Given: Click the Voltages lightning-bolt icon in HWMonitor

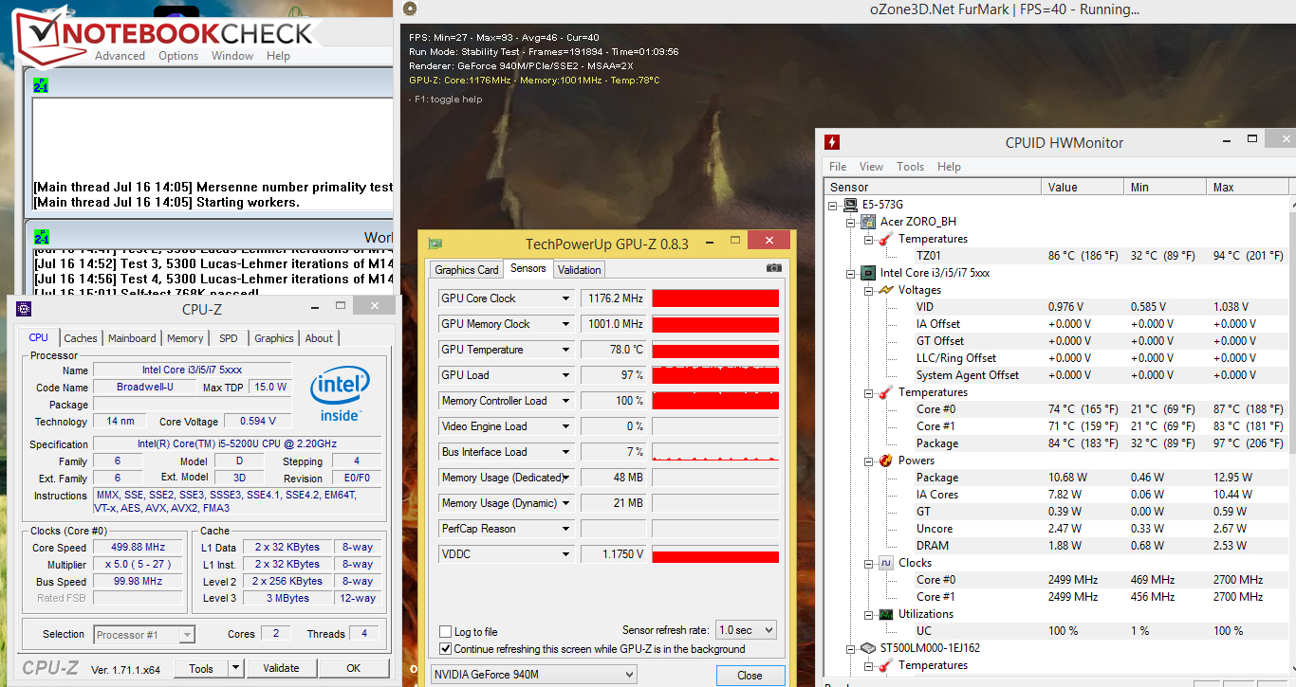Looking at the screenshot, I should pos(885,290).
